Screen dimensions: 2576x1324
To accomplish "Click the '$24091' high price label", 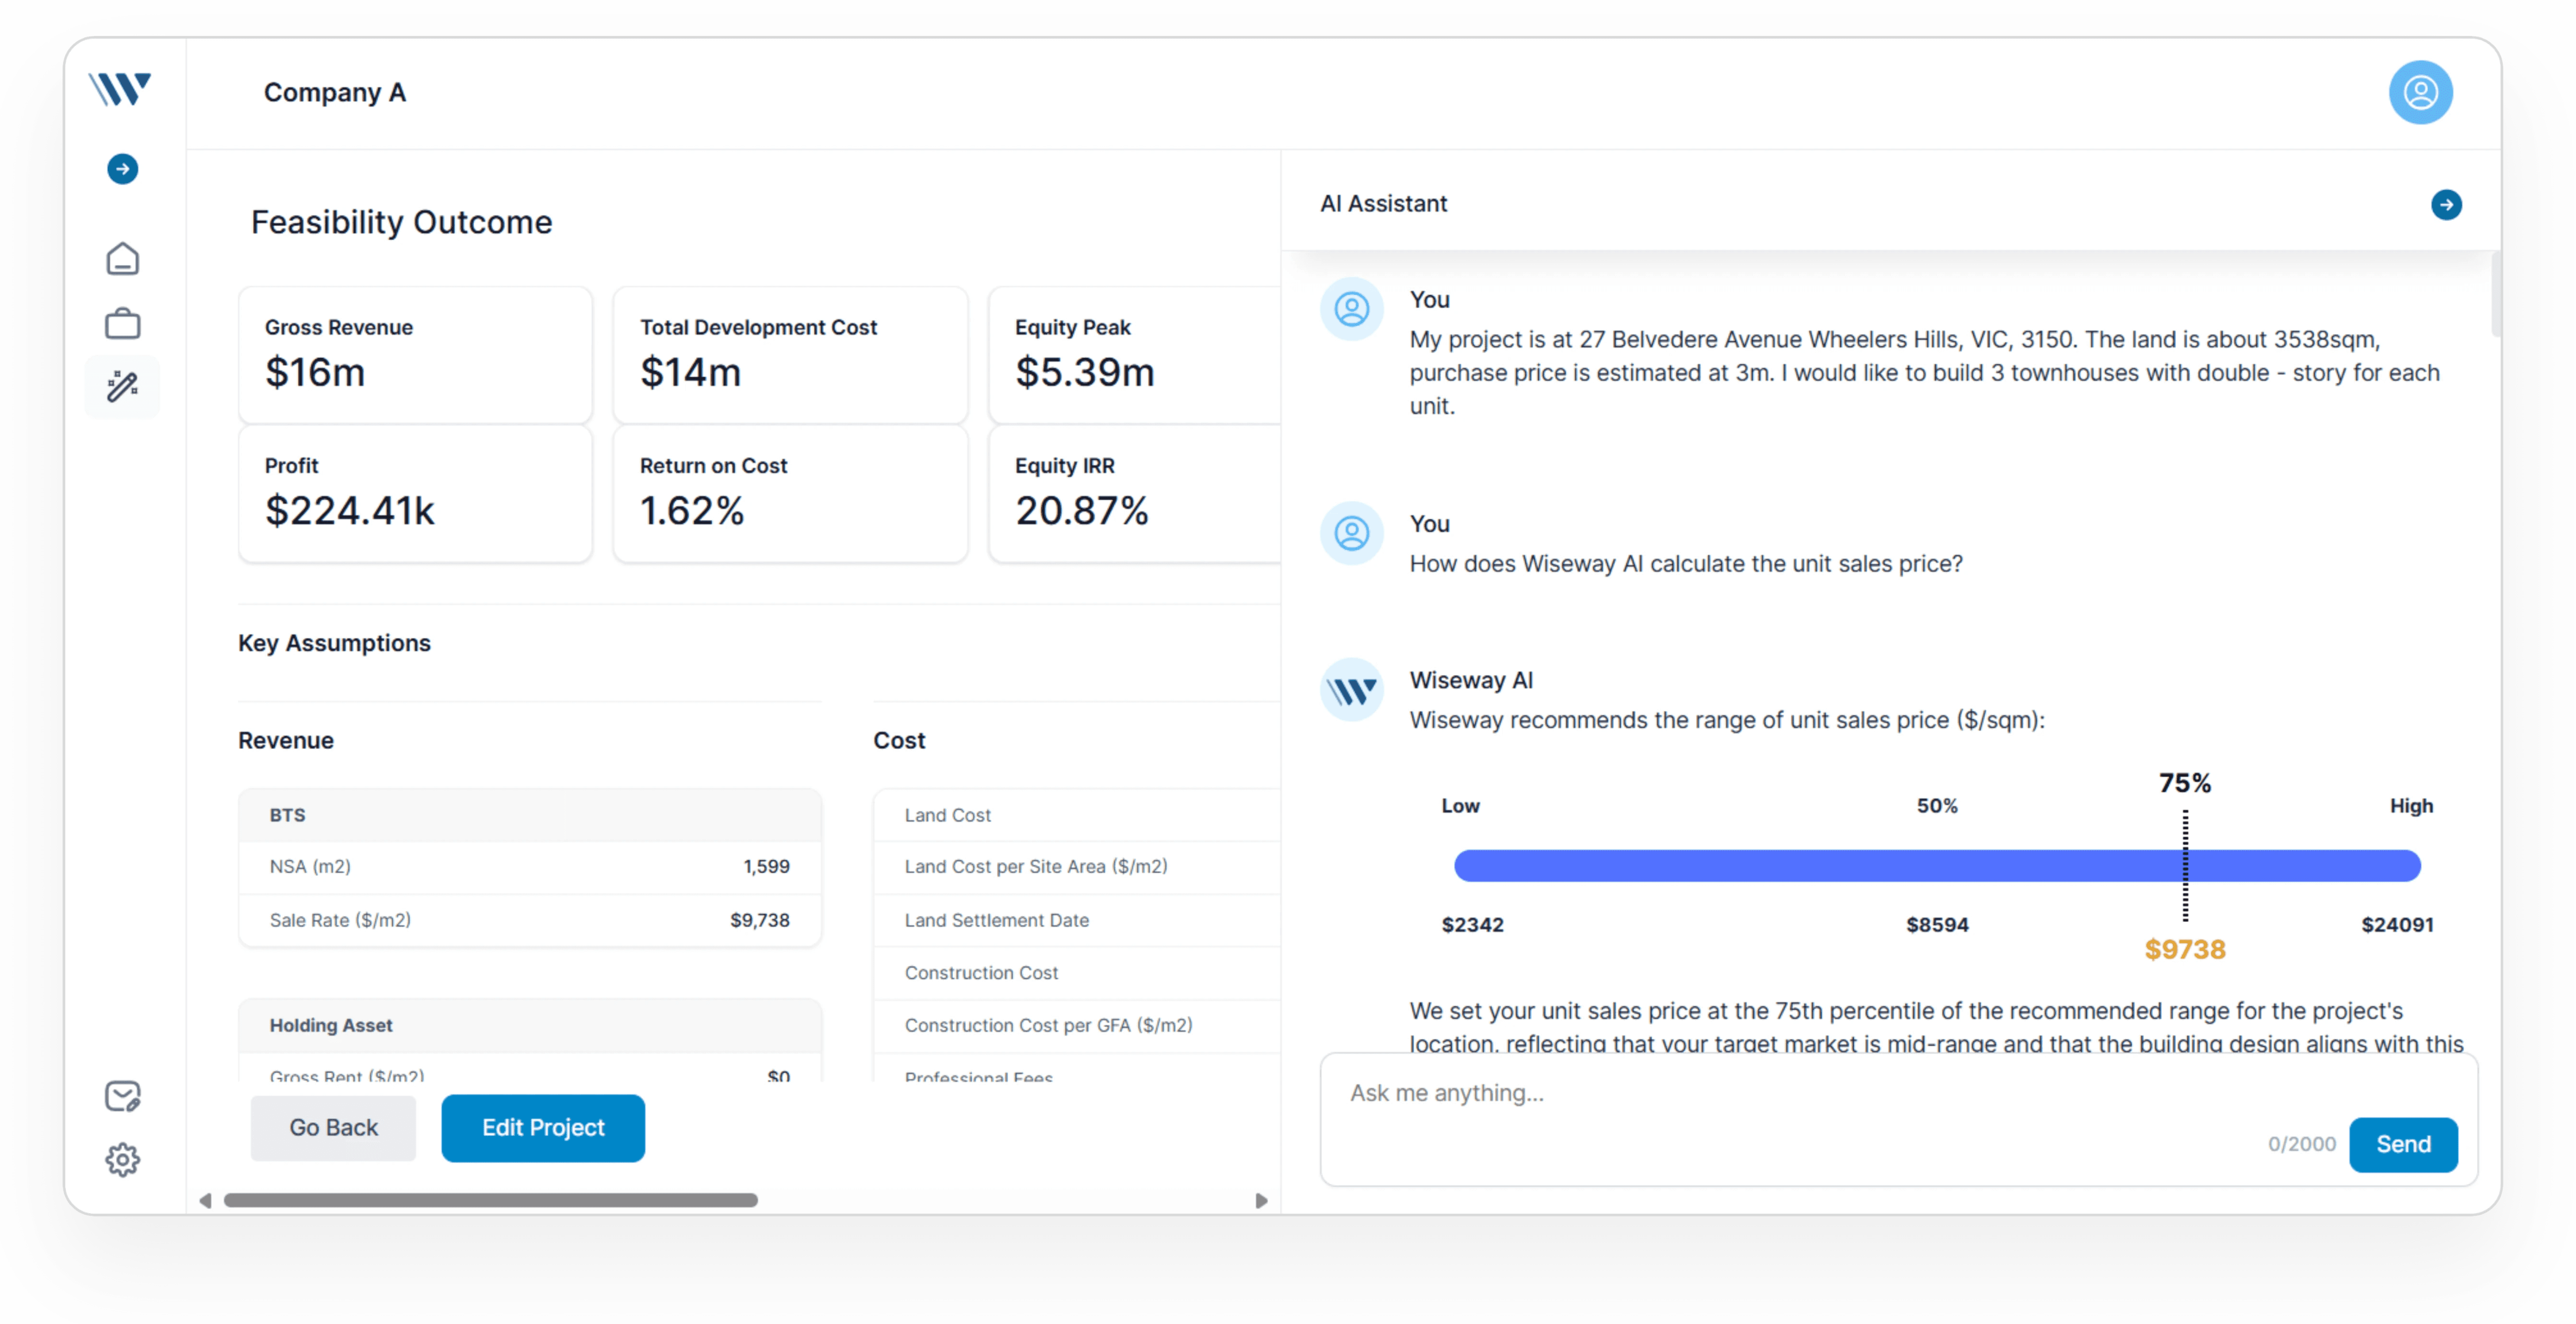I will (2397, 924).
